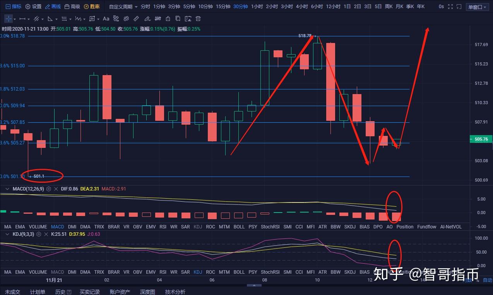
Task: Expand Fibonacci lines tool dropdown arrow
Action: pyautogui.click(x=71, y=19)
